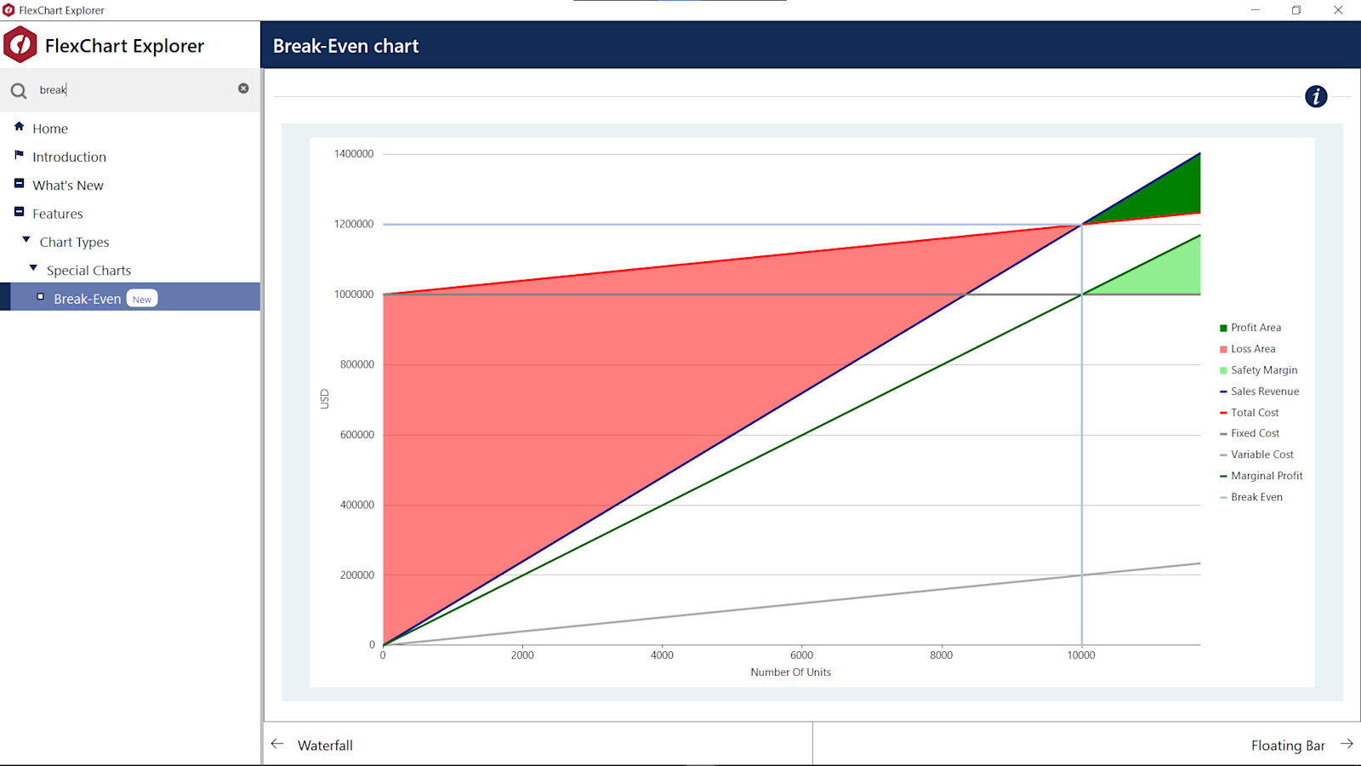Toggle Profit Area series in the legend
The width and height of the screenshot is (1361, 766).
[1250, 328]
